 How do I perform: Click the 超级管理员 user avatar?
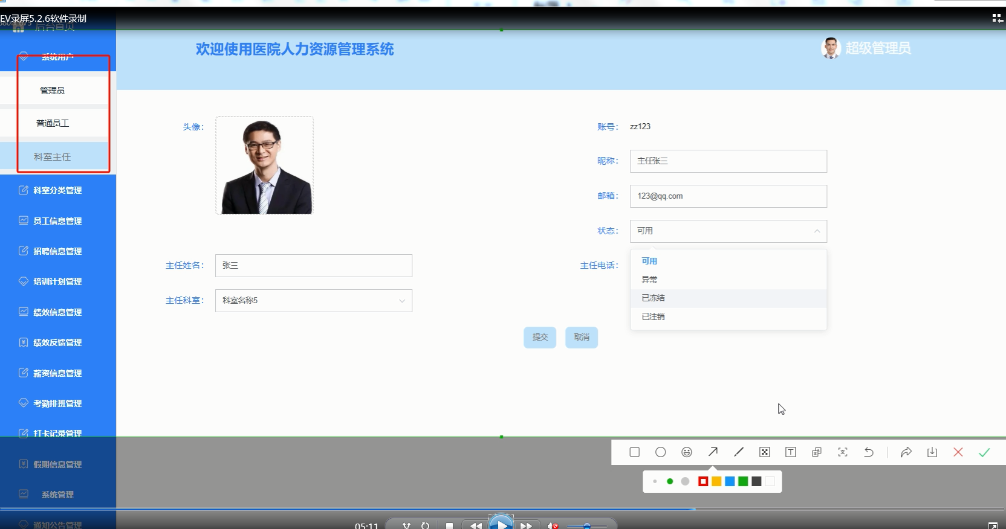pos(831,48)
